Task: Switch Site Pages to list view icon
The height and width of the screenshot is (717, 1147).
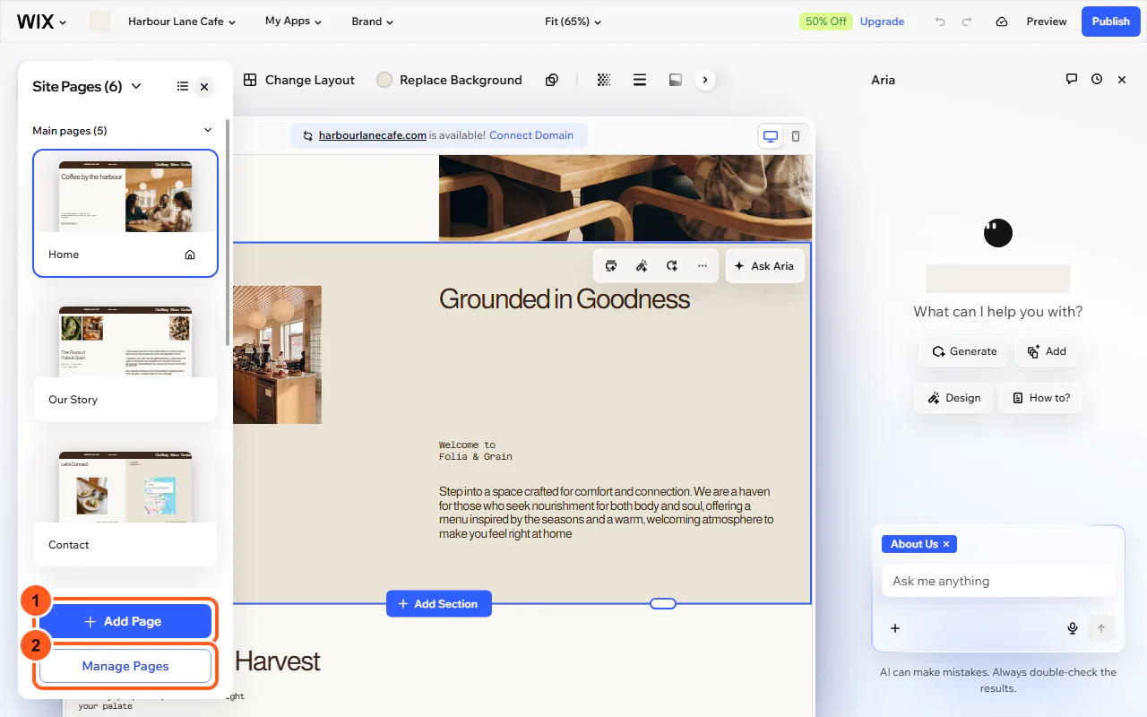Action: tap(183, 86)
